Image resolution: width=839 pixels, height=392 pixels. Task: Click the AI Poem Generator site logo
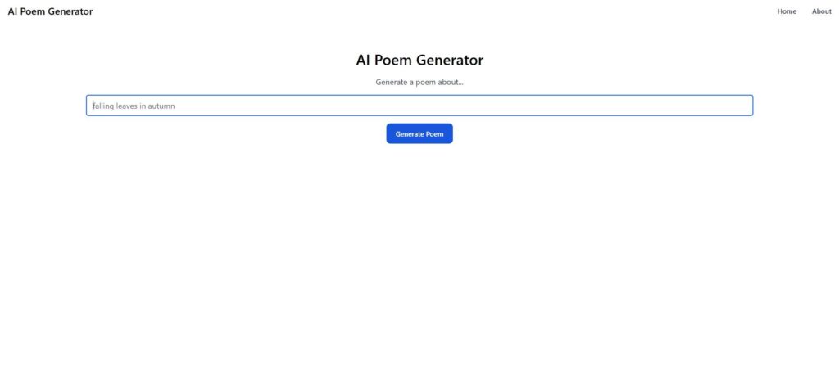[50, 11]
